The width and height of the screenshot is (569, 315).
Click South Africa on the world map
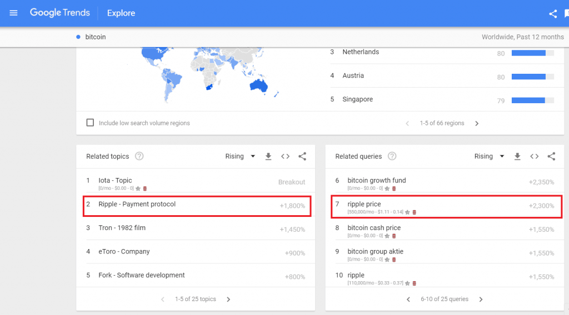[209, 87]
